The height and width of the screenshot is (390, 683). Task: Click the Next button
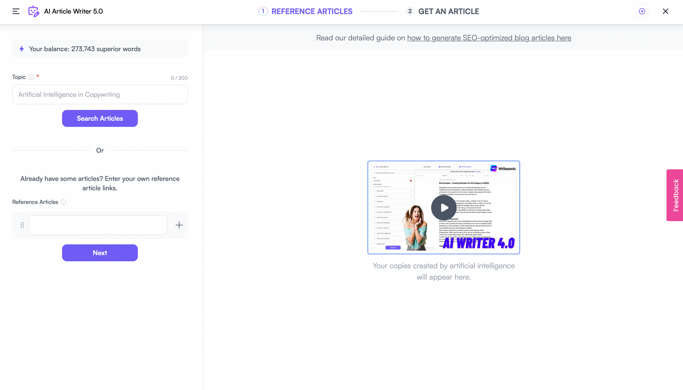(100, 252)
